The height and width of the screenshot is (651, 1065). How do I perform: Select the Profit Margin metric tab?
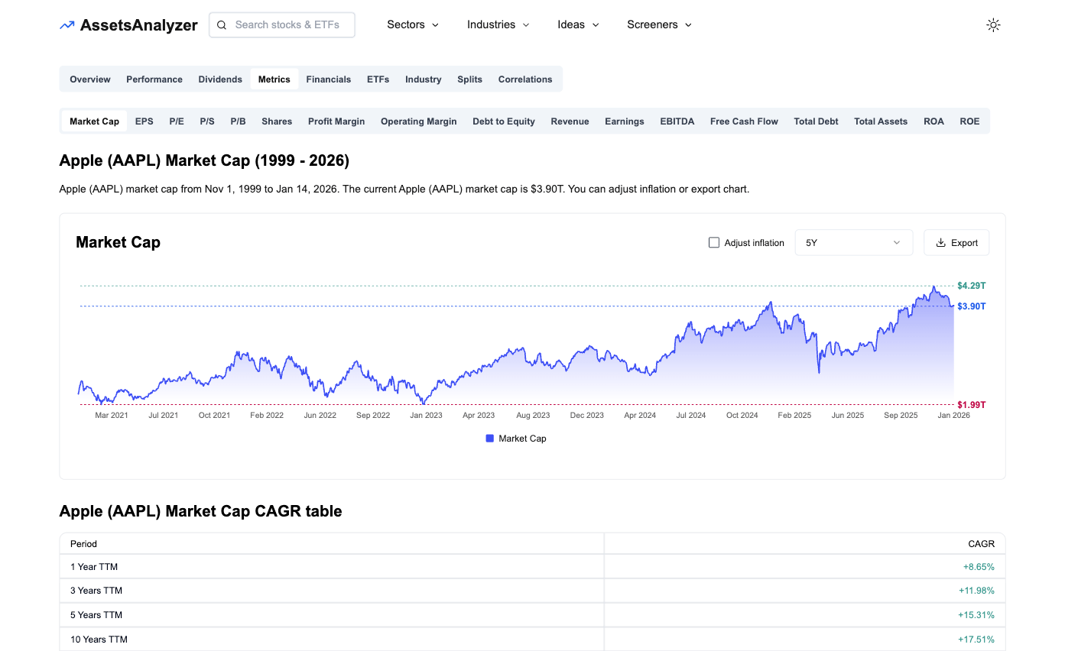coord(336,121)
